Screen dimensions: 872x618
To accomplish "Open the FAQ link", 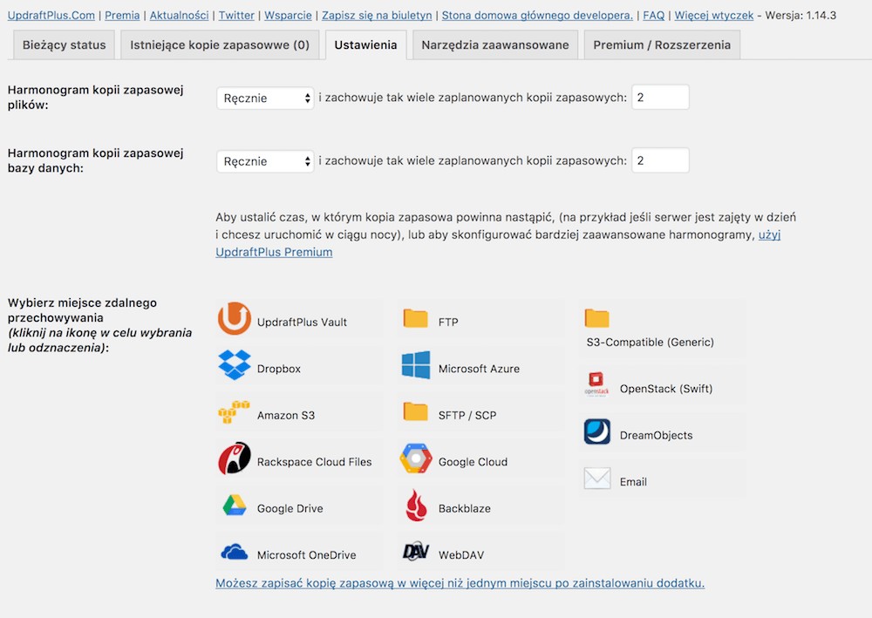I will pyautogui.click(x=653, y=16).
